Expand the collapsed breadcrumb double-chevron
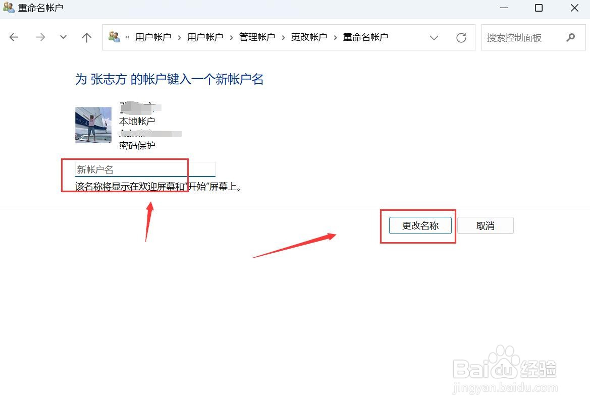This screenshot has width=590, height=408. [x=128, y=37]
